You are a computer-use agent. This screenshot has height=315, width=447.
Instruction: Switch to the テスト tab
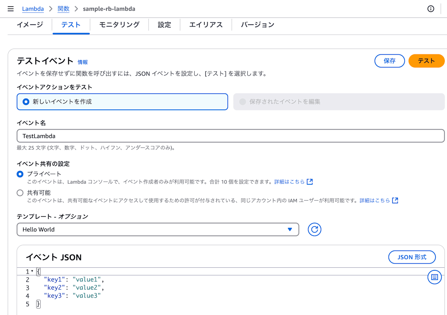[x=71, y=25]
